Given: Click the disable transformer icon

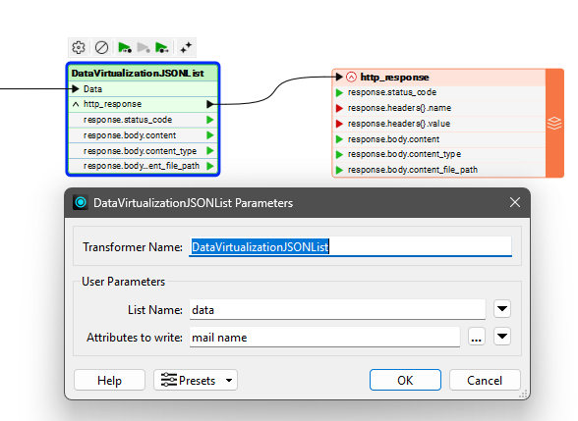Looking at the screenshot, I should tap(101, 47).
